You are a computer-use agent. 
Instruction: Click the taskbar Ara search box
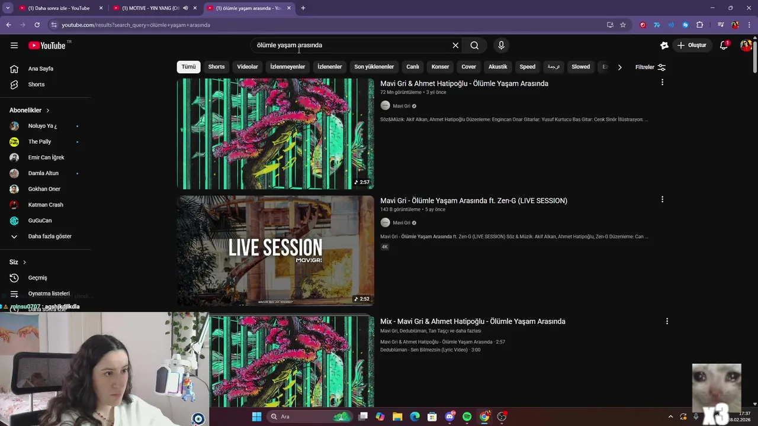pos(310,417)
